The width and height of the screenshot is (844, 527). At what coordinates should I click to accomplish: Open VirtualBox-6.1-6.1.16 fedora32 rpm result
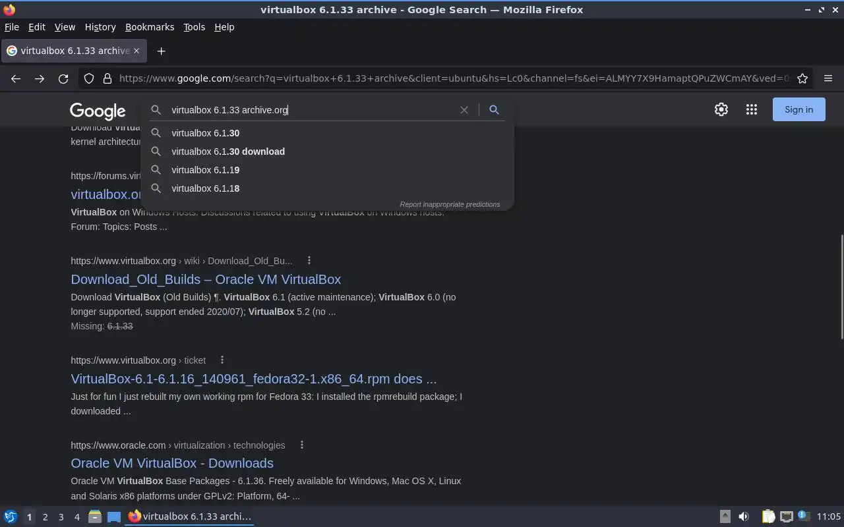[x=254, y=379]
